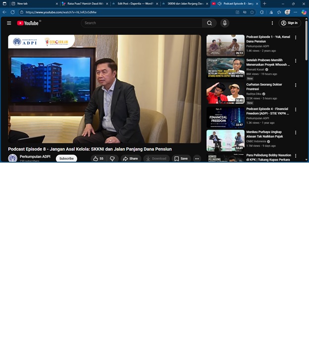Click the search magnifier button

click(x=209, y=23)
